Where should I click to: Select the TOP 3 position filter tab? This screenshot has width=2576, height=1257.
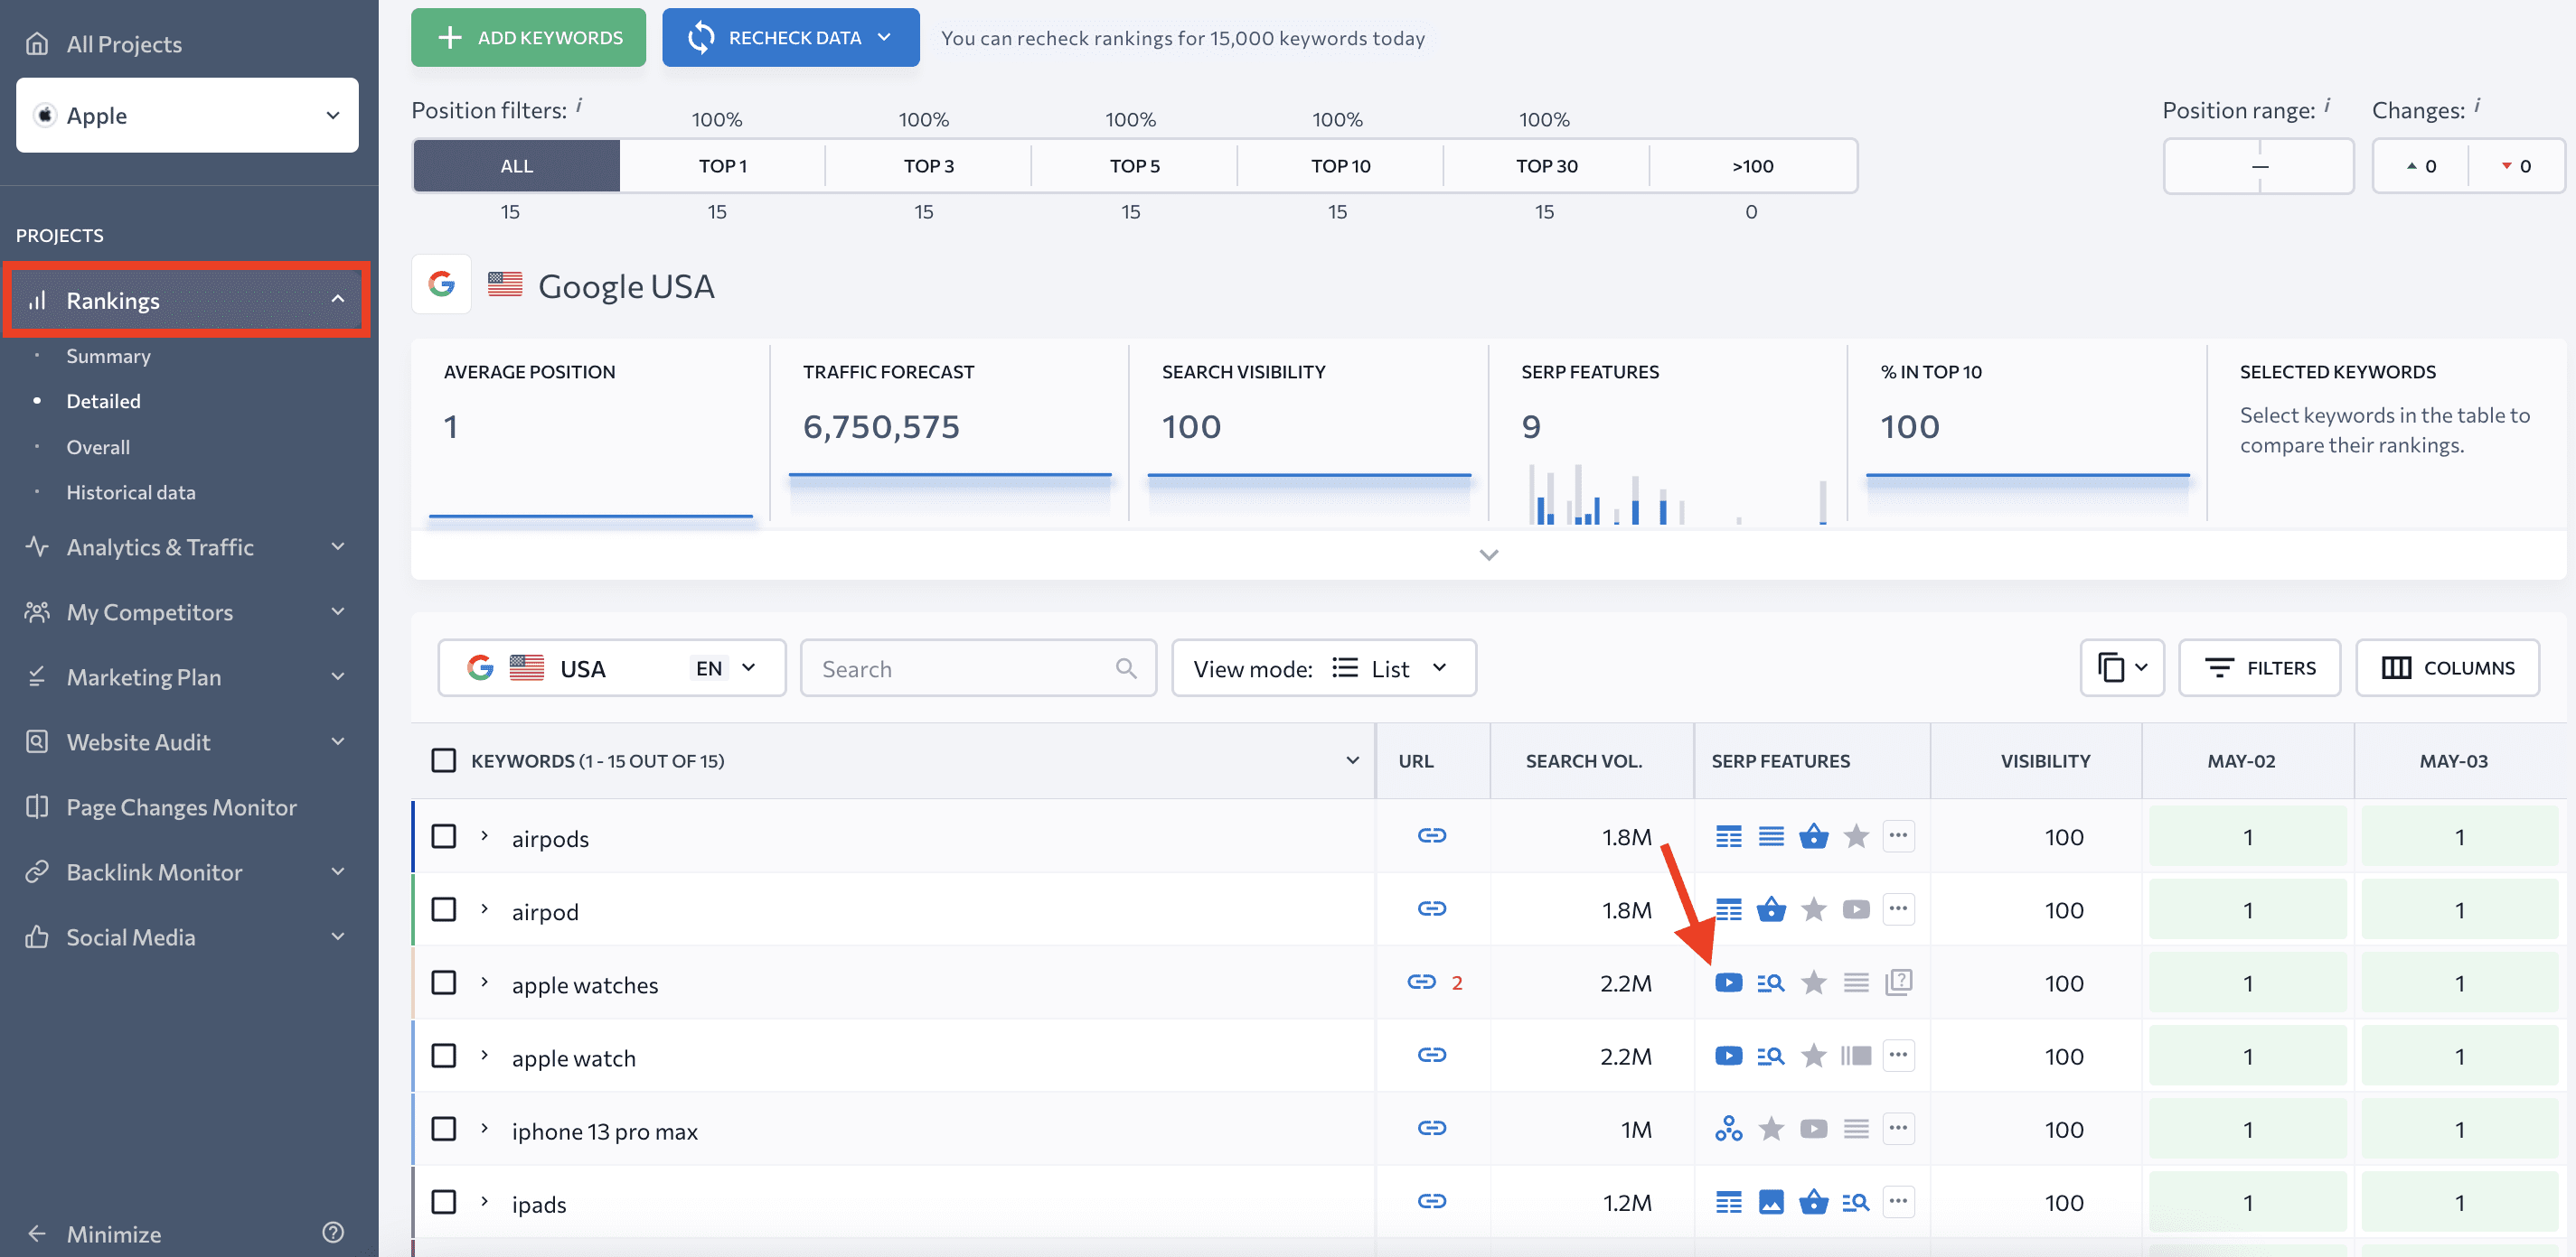928,165
